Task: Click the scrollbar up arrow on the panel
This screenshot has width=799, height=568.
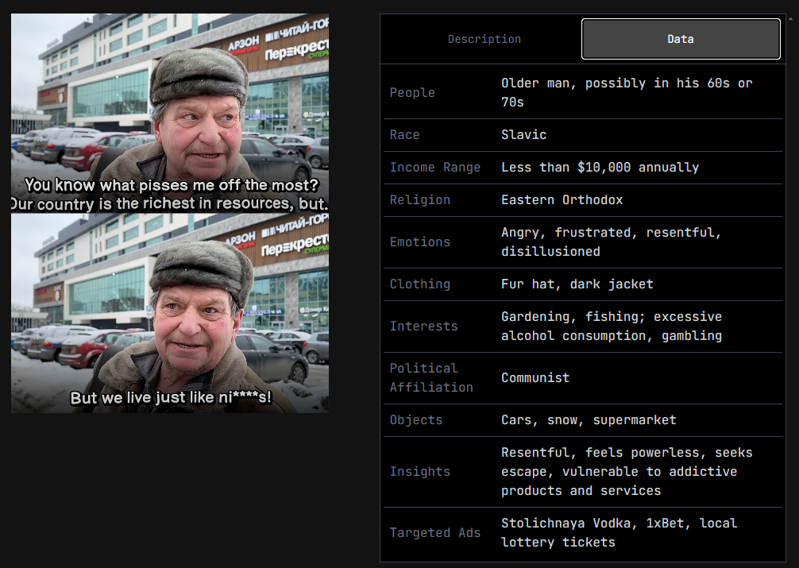Action: pyautogui.click(x=790, y=18)
